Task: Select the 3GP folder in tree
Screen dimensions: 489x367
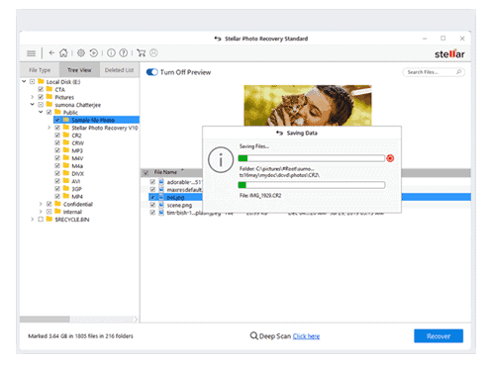Action: [76, 189]
